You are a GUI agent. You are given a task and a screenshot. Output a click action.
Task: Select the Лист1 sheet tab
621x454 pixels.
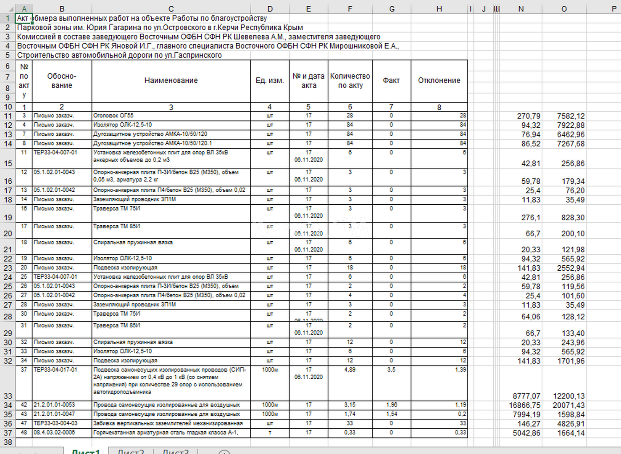(x=86, y=452)
